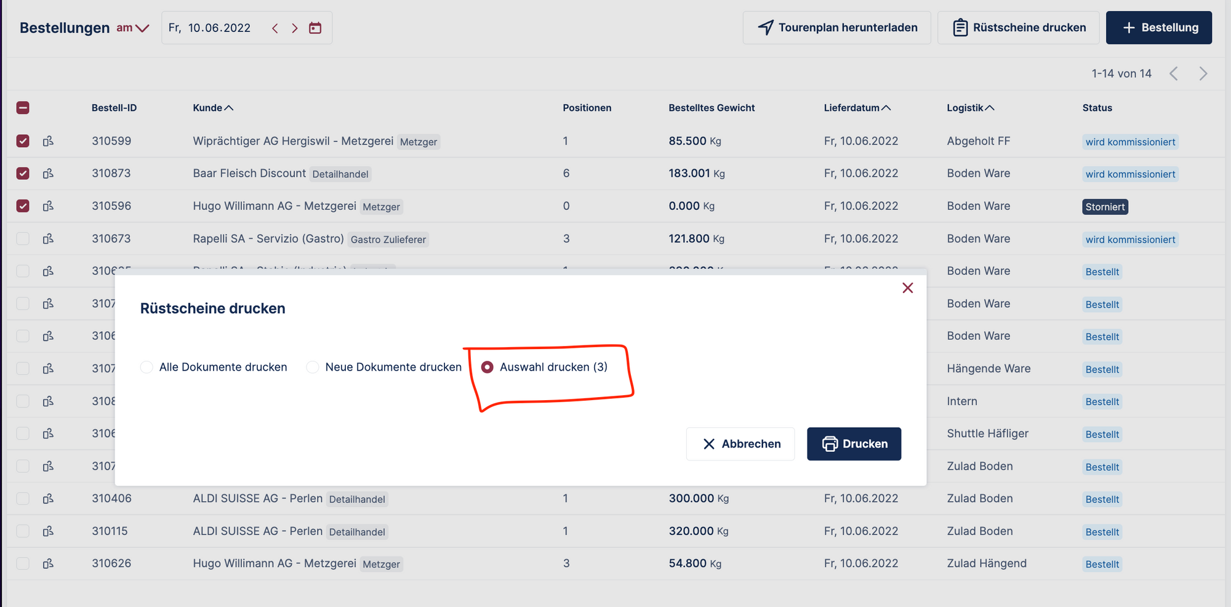1231x607 pixels.
Task: Open the calendar date picker icon
Action: (315, 28)
